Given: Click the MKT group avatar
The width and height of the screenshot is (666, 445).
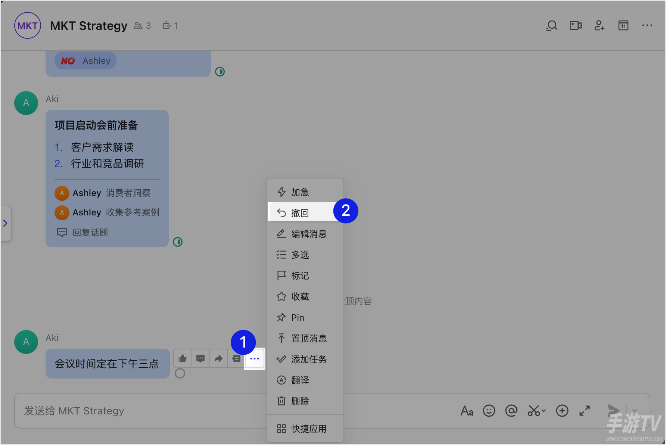Looking at the screenshot, I should [x=28, y=25].
